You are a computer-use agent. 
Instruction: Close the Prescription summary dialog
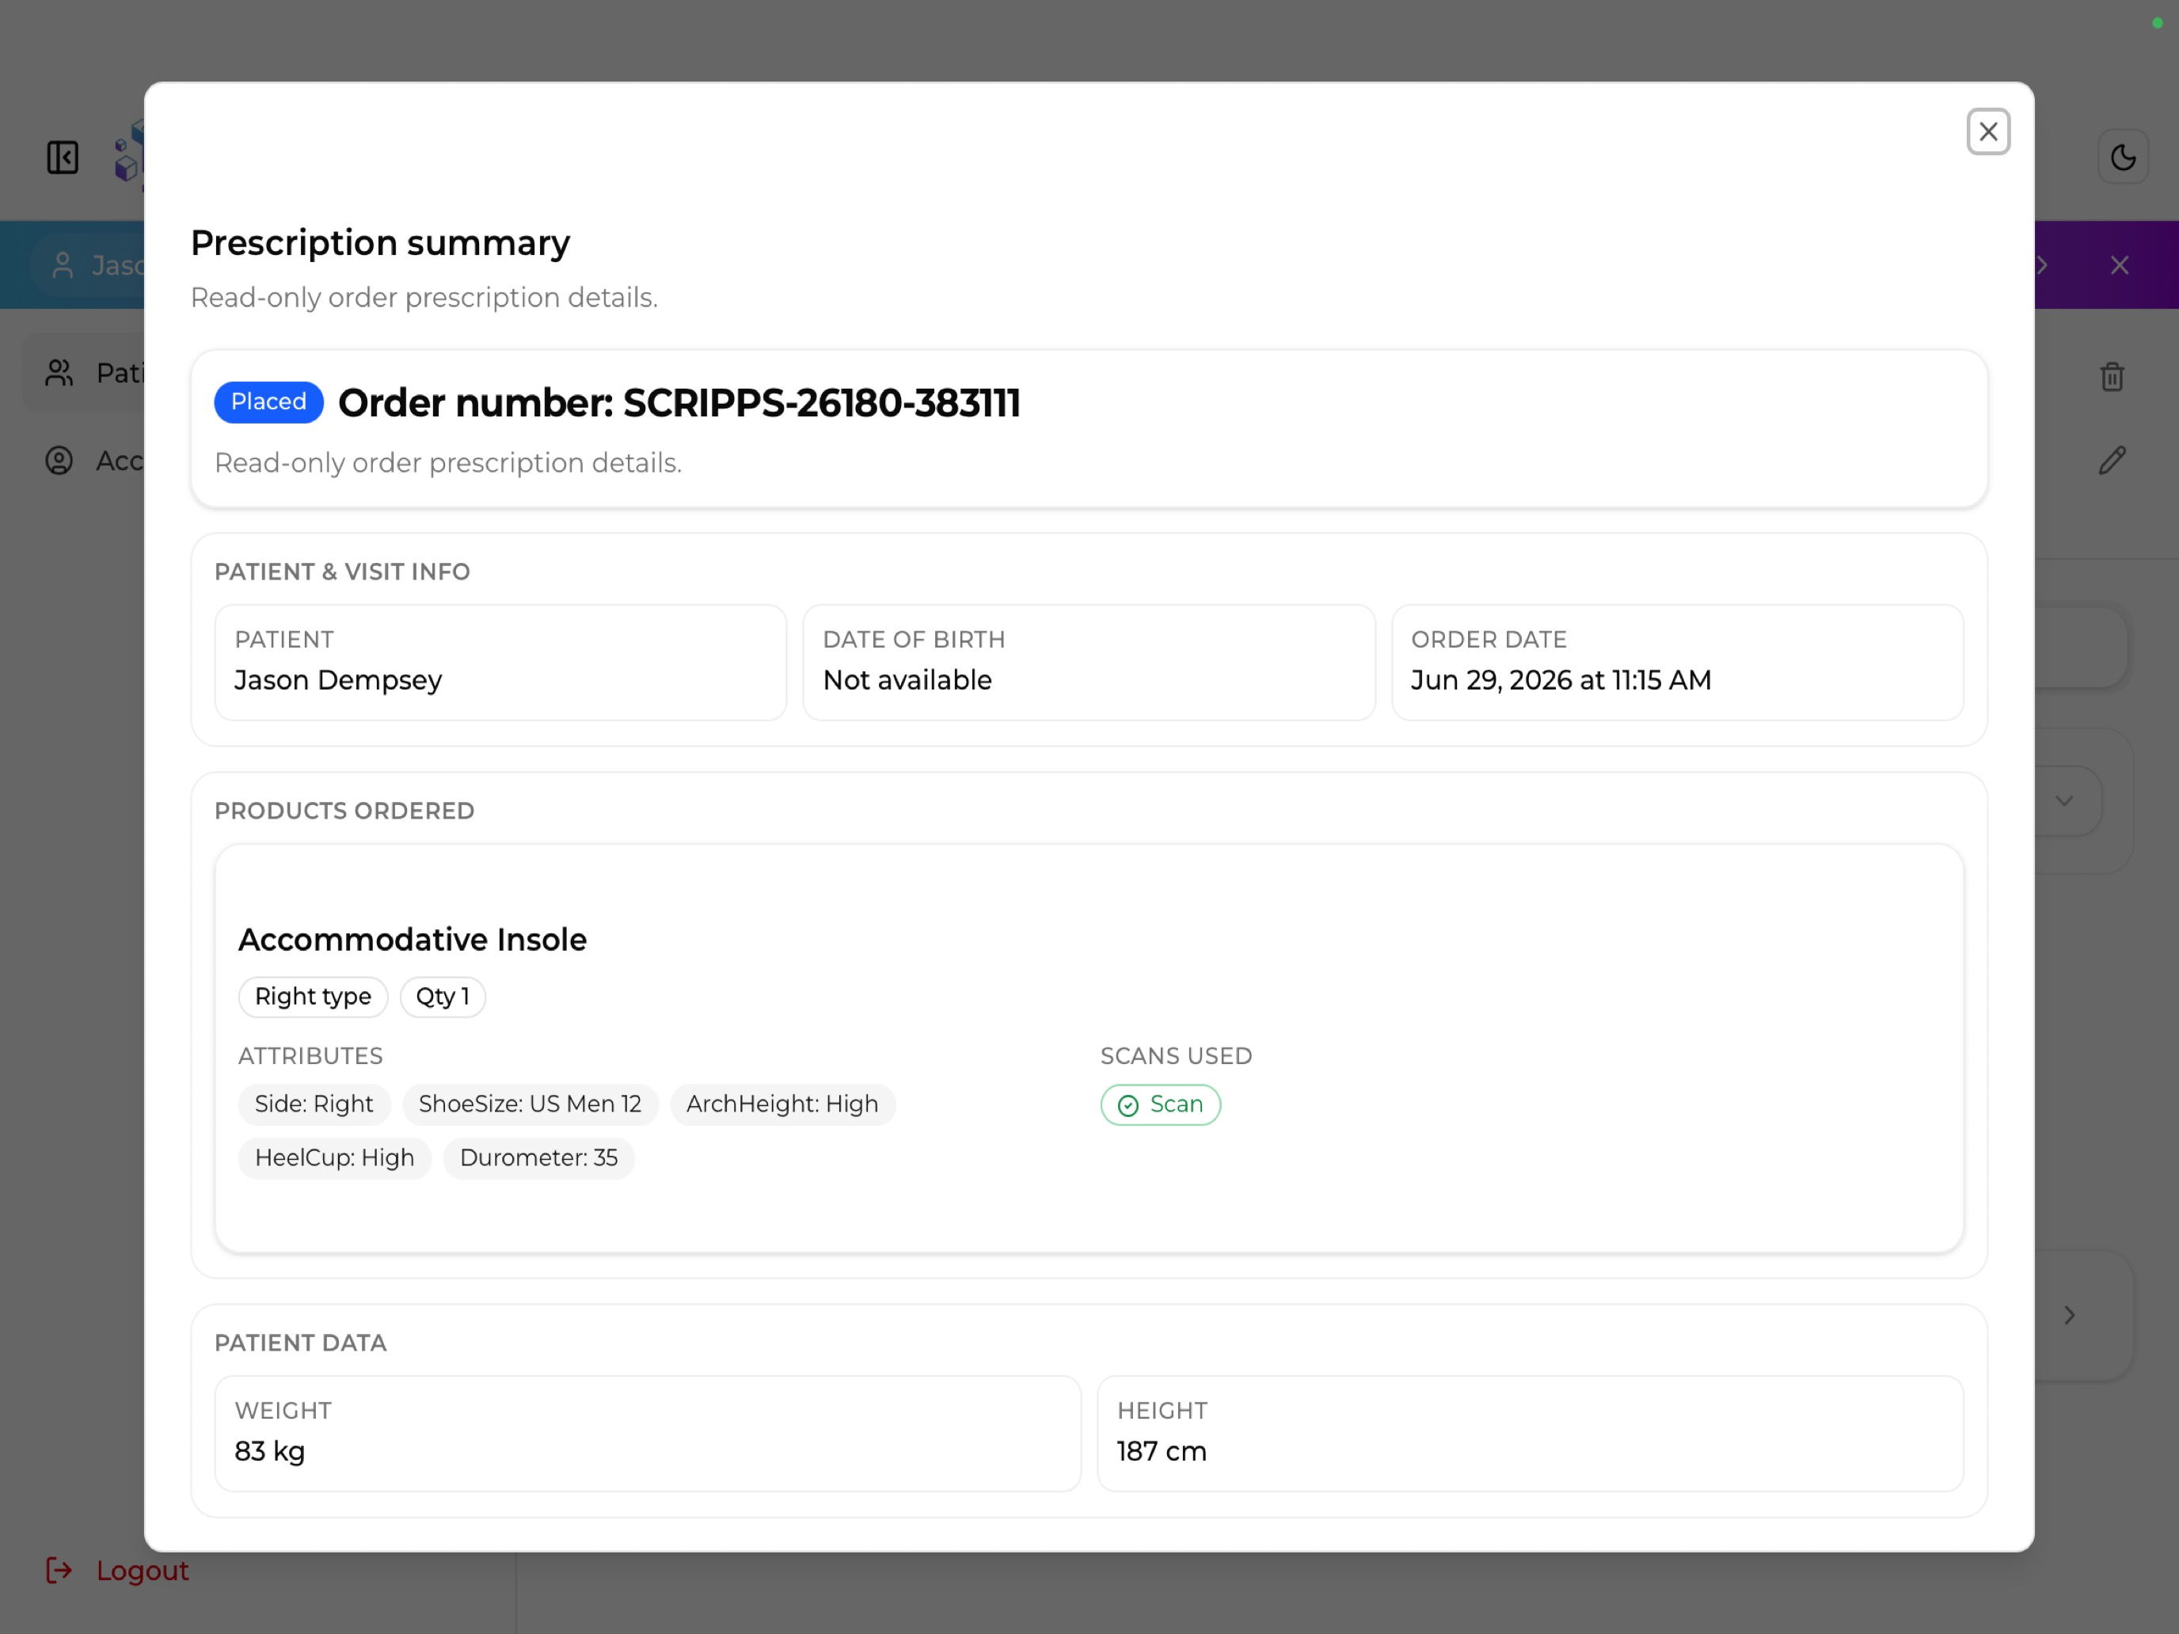[x=1988, y=132]
